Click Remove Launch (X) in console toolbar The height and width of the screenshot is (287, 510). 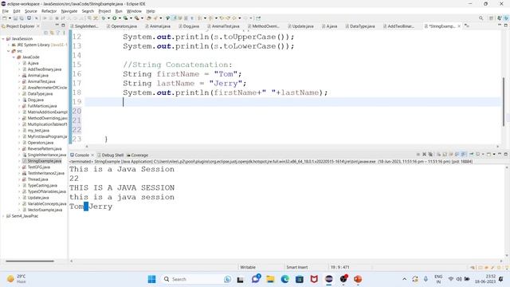tap(424, 154)
